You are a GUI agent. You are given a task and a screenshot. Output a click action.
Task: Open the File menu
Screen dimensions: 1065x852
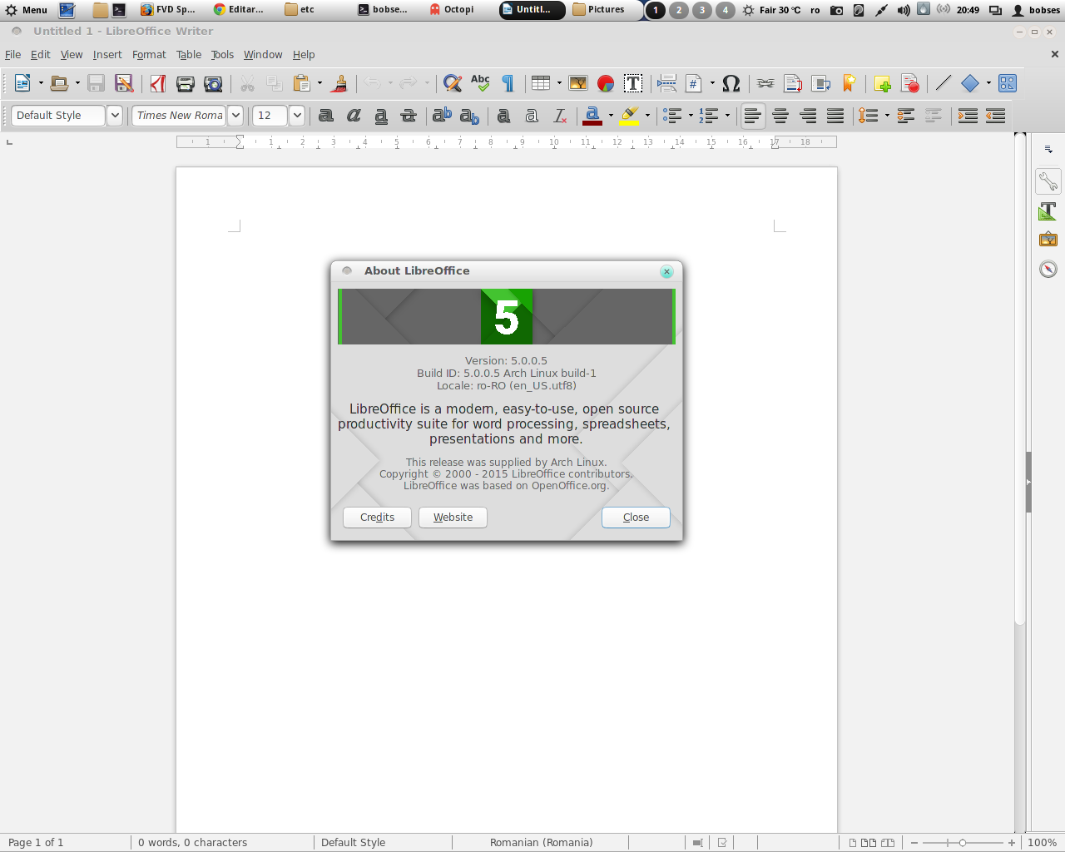point(13,54)
